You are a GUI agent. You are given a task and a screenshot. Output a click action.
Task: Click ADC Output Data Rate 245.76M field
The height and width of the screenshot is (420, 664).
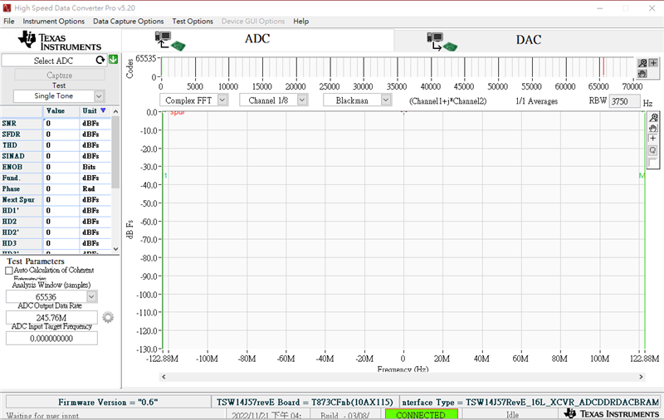pyautogui.click(x=51, y=318)
